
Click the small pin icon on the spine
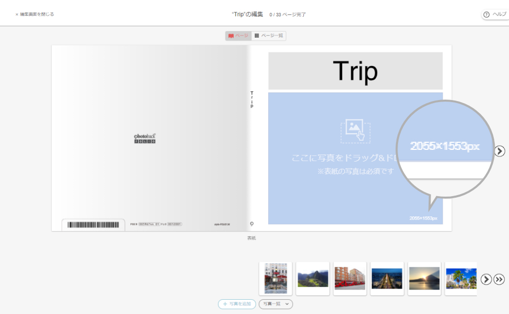pyautogui.click(x=251, y=224)
